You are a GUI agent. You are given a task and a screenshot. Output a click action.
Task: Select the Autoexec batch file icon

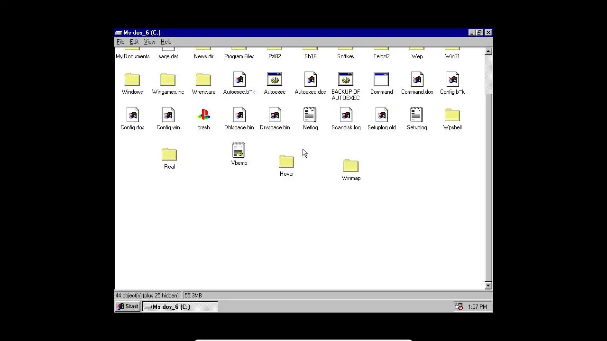[x=275, y=80]
